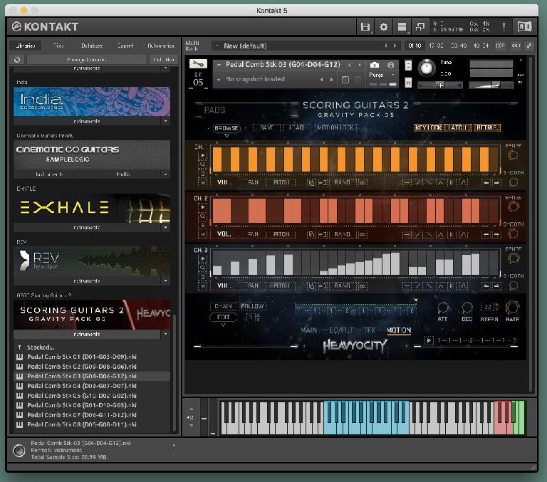
Task: Toggle the FOLLOW option
Action: coord(252,307)
